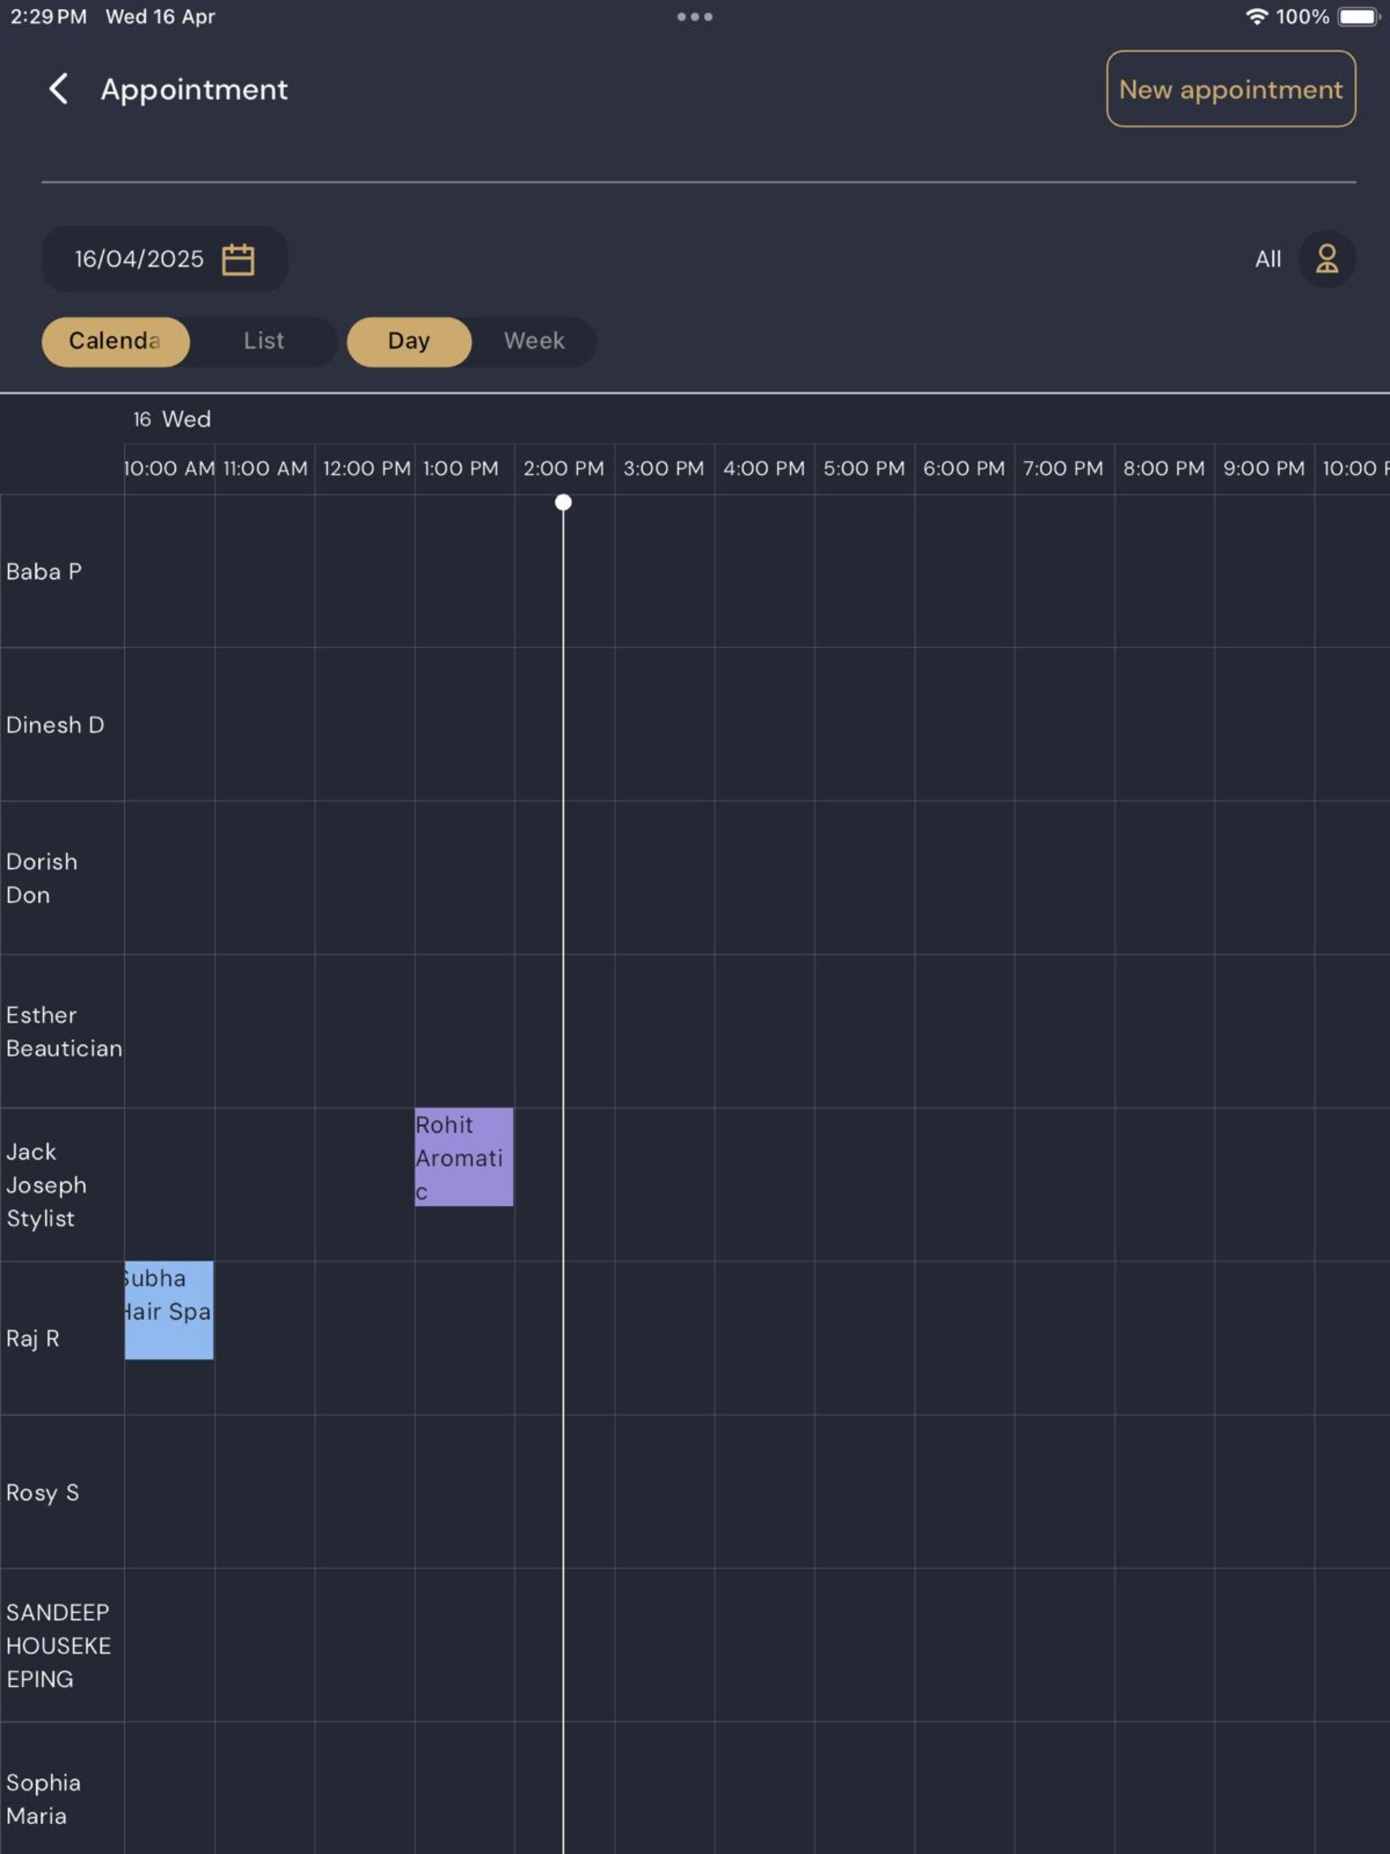Create a New appointment

pos(1230,89)
